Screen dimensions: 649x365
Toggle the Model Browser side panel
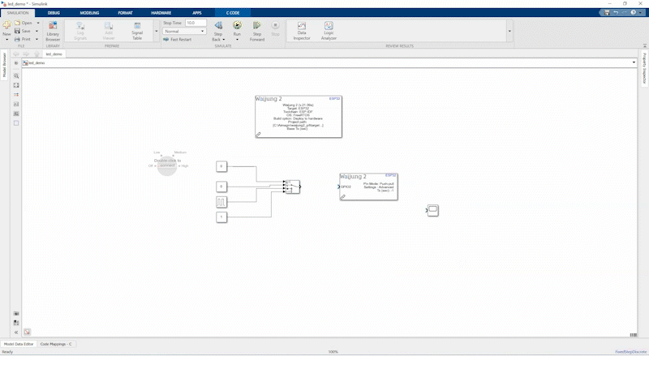4,69
